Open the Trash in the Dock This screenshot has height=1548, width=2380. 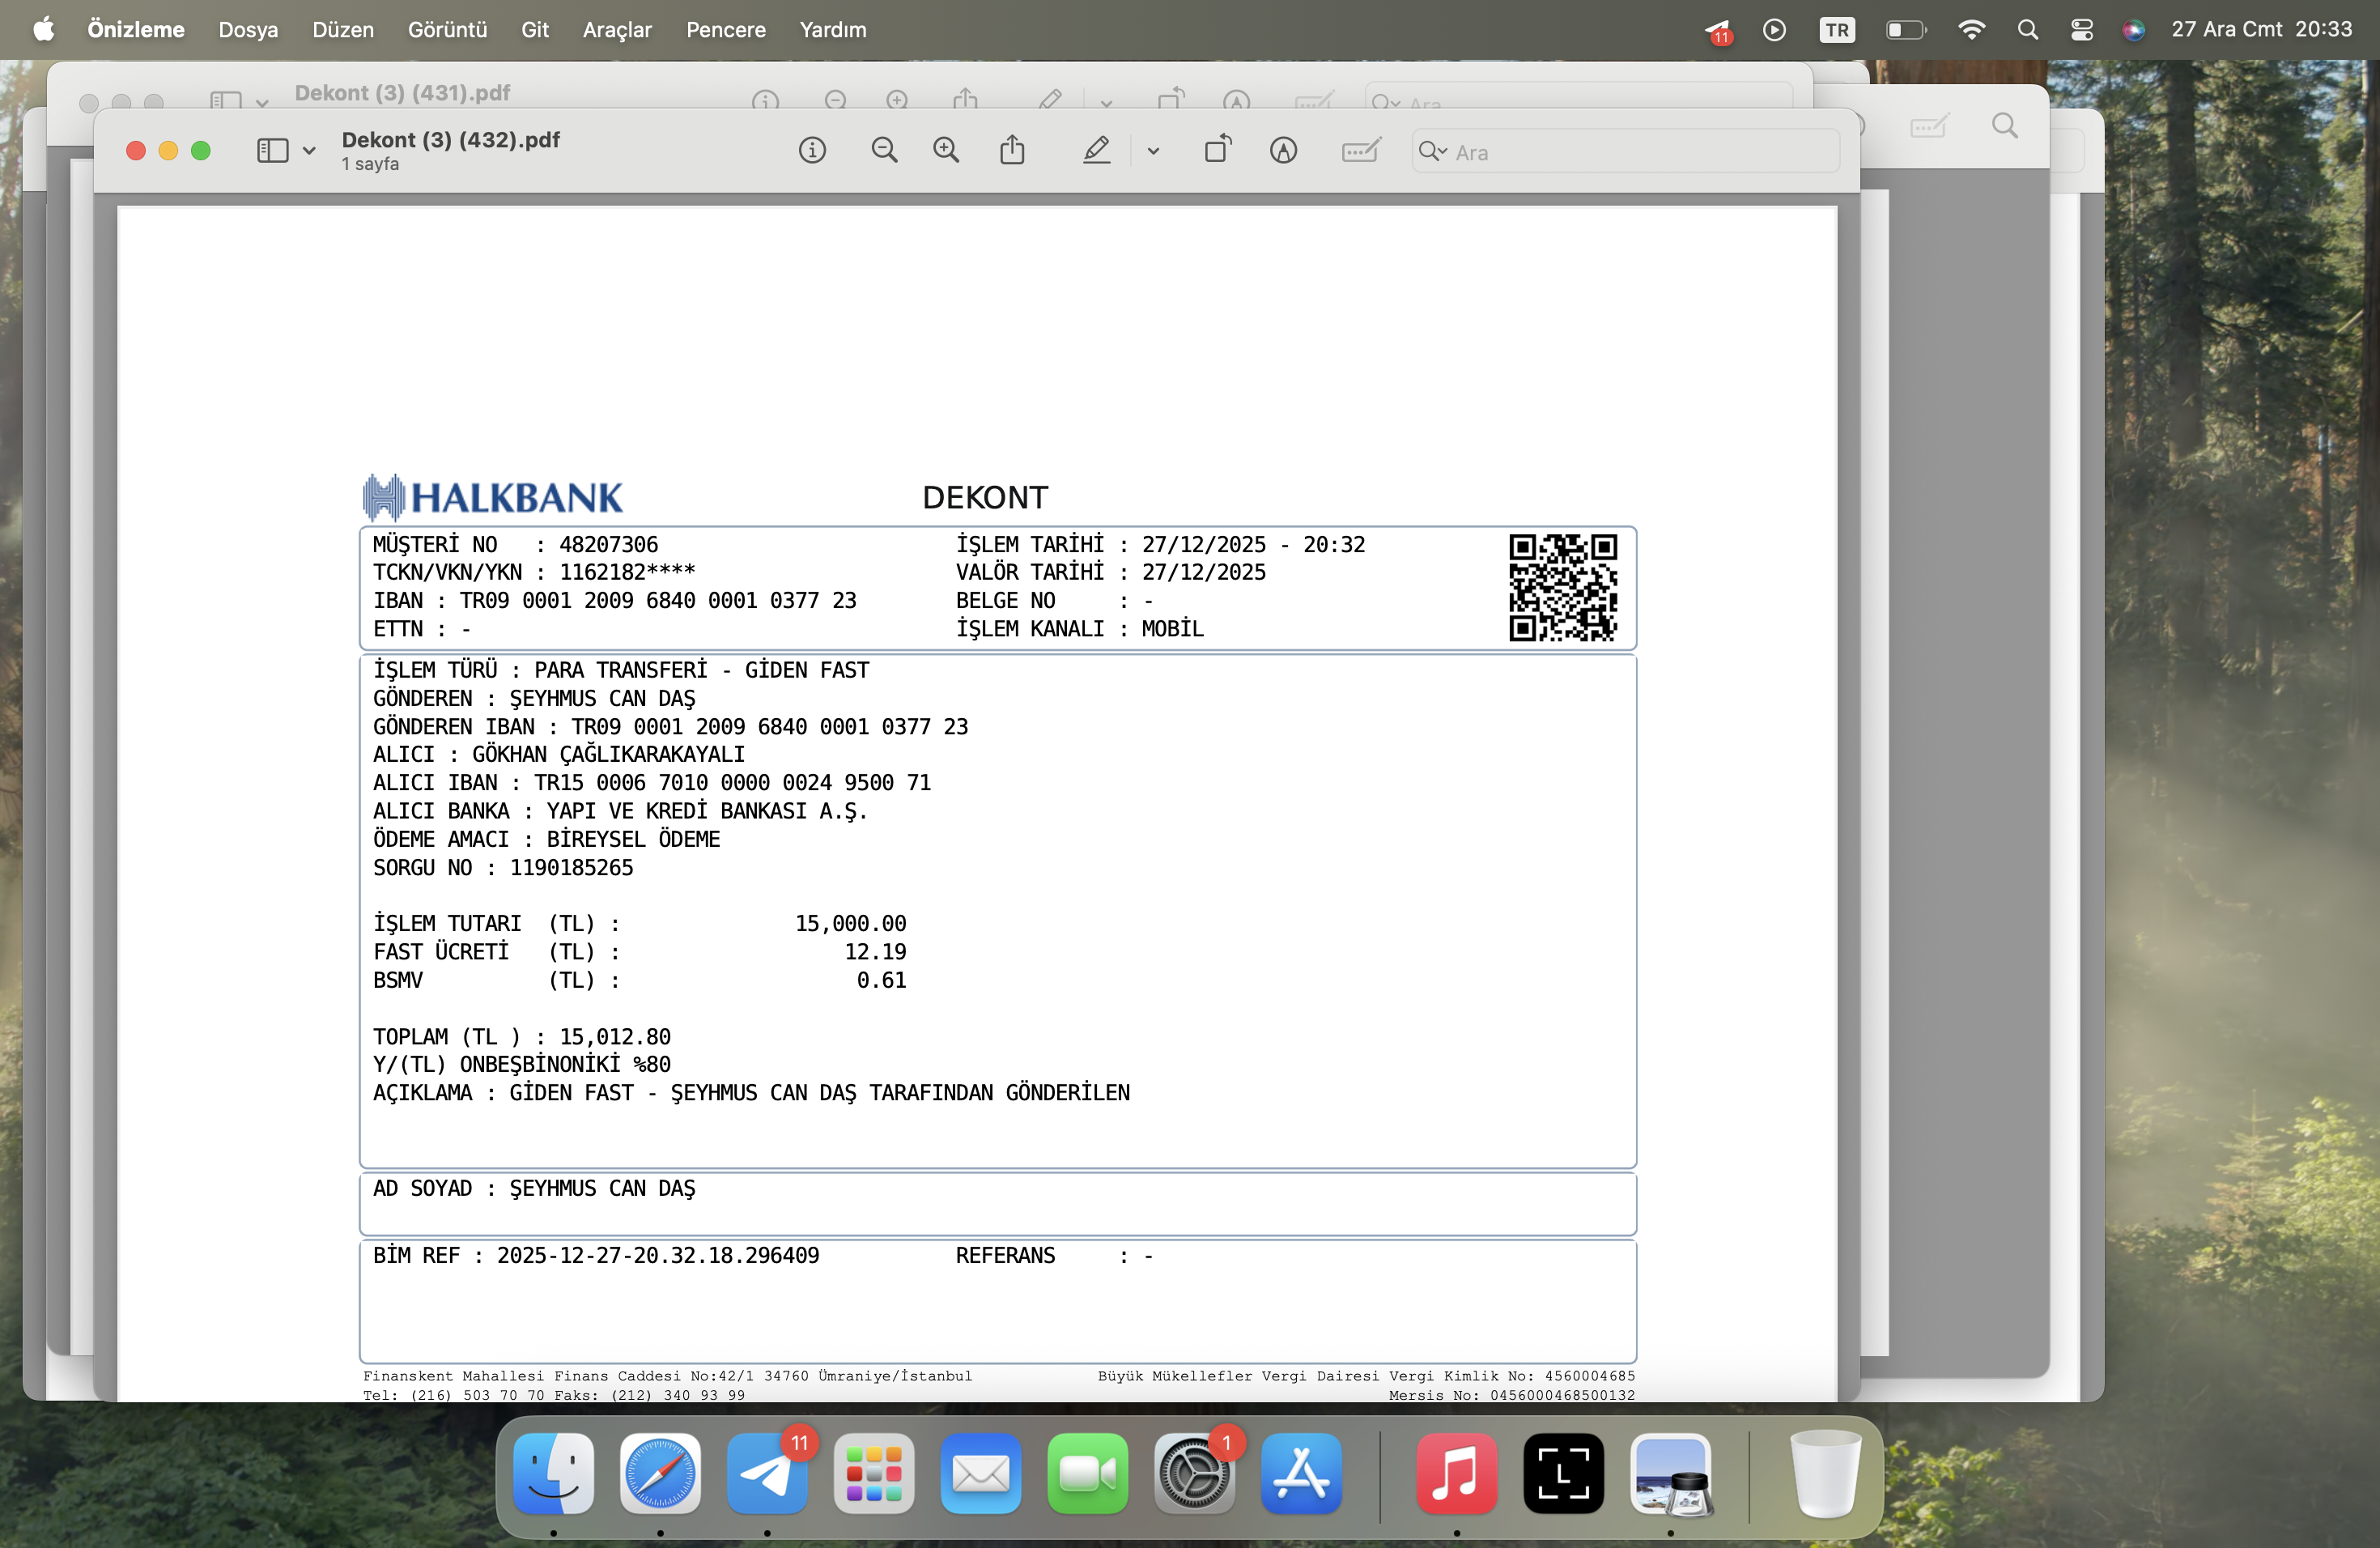pyautogui.click(x=1825, y=1473)
